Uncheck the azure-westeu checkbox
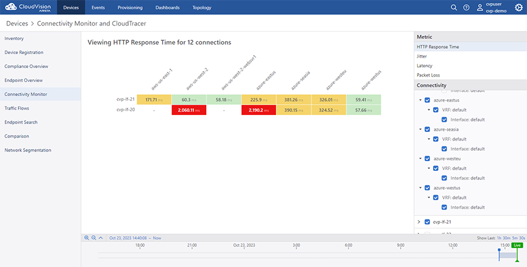This screenshot has height=267, width=527. (x=427, y=159)
